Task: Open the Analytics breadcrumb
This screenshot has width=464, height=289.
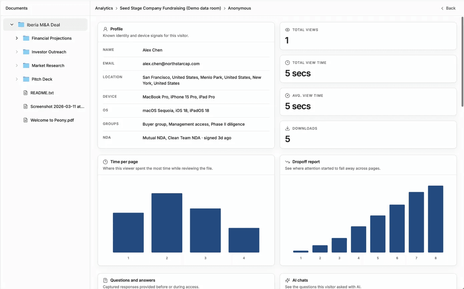Action: click(104, 8)
